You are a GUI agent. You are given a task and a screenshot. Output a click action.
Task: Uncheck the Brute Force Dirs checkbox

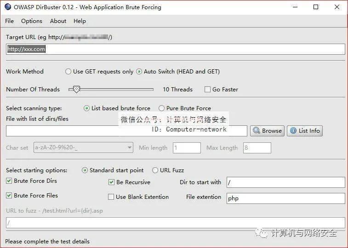click(9, 181)
